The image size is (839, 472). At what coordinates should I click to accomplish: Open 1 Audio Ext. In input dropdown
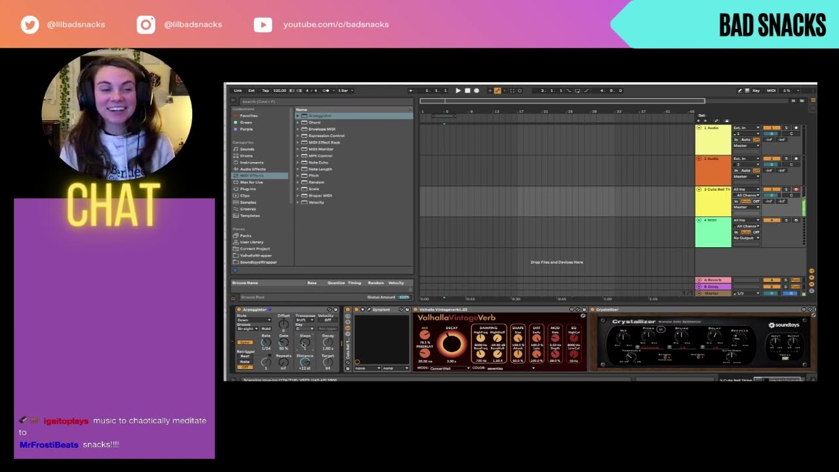pos(747,128)
